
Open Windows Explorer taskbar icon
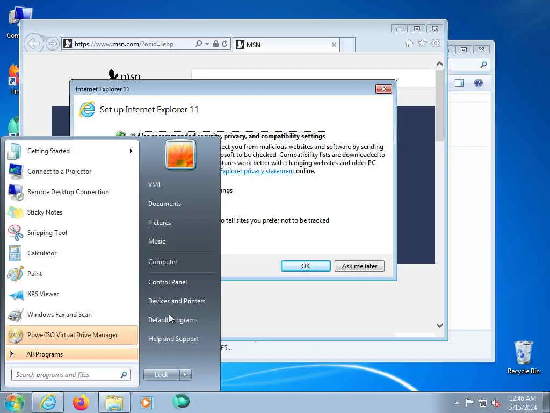click(x=114, y=402)
